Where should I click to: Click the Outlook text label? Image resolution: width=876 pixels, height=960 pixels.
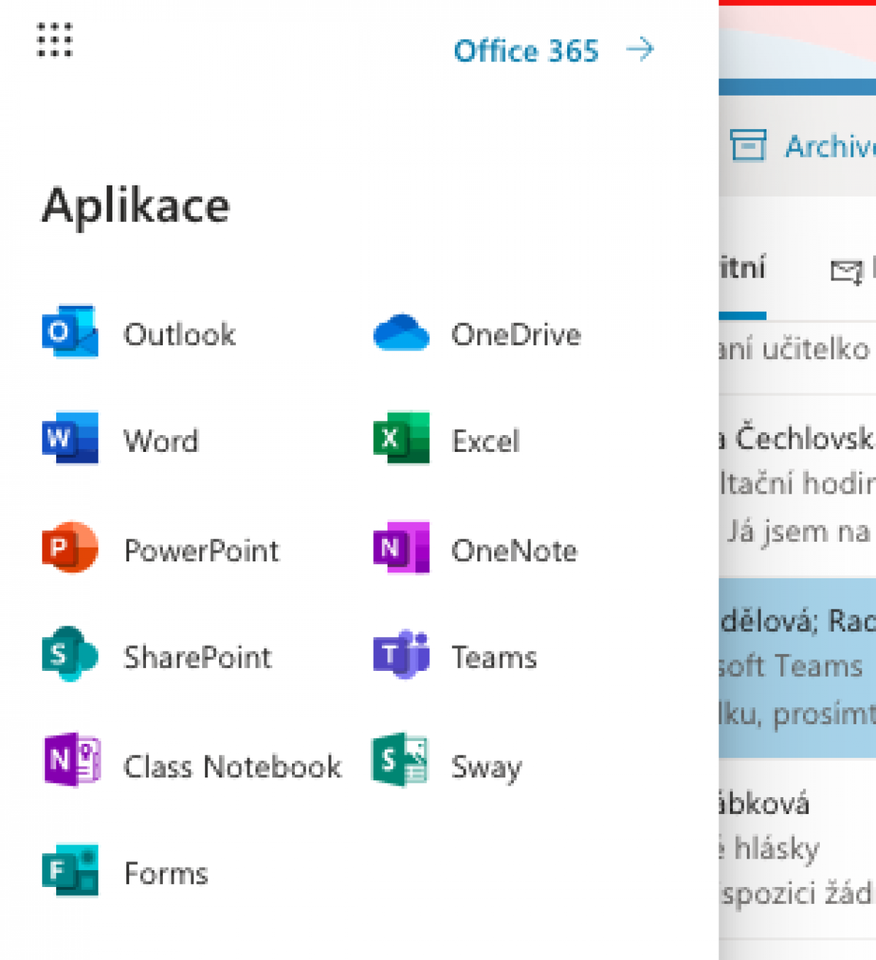pos(180,335)
